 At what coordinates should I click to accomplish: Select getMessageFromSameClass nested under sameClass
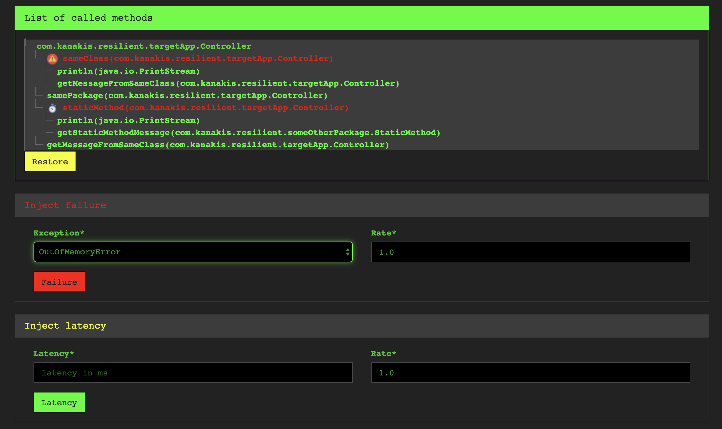coord(228,83)
